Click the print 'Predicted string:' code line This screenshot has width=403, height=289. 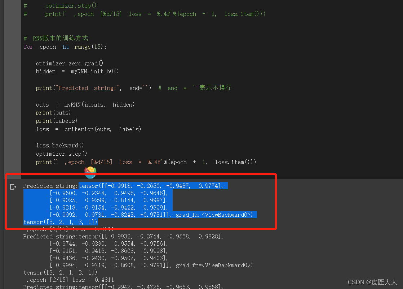tap(133, 88)
